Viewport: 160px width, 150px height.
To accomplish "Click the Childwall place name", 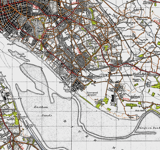I will click(92, 3).
